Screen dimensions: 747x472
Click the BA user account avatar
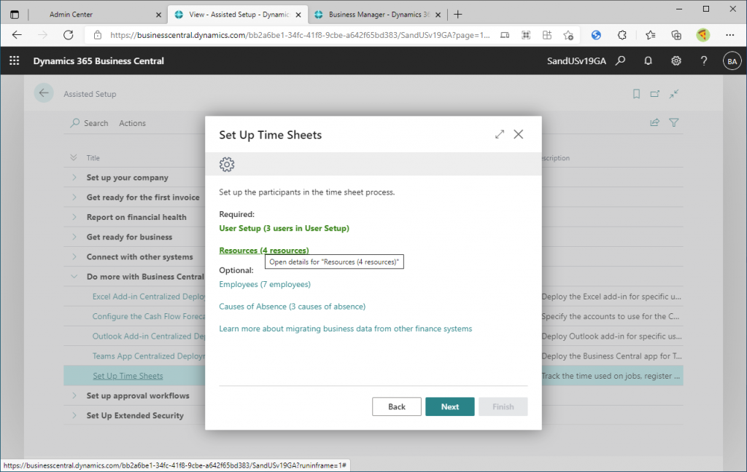pos(731,61)
